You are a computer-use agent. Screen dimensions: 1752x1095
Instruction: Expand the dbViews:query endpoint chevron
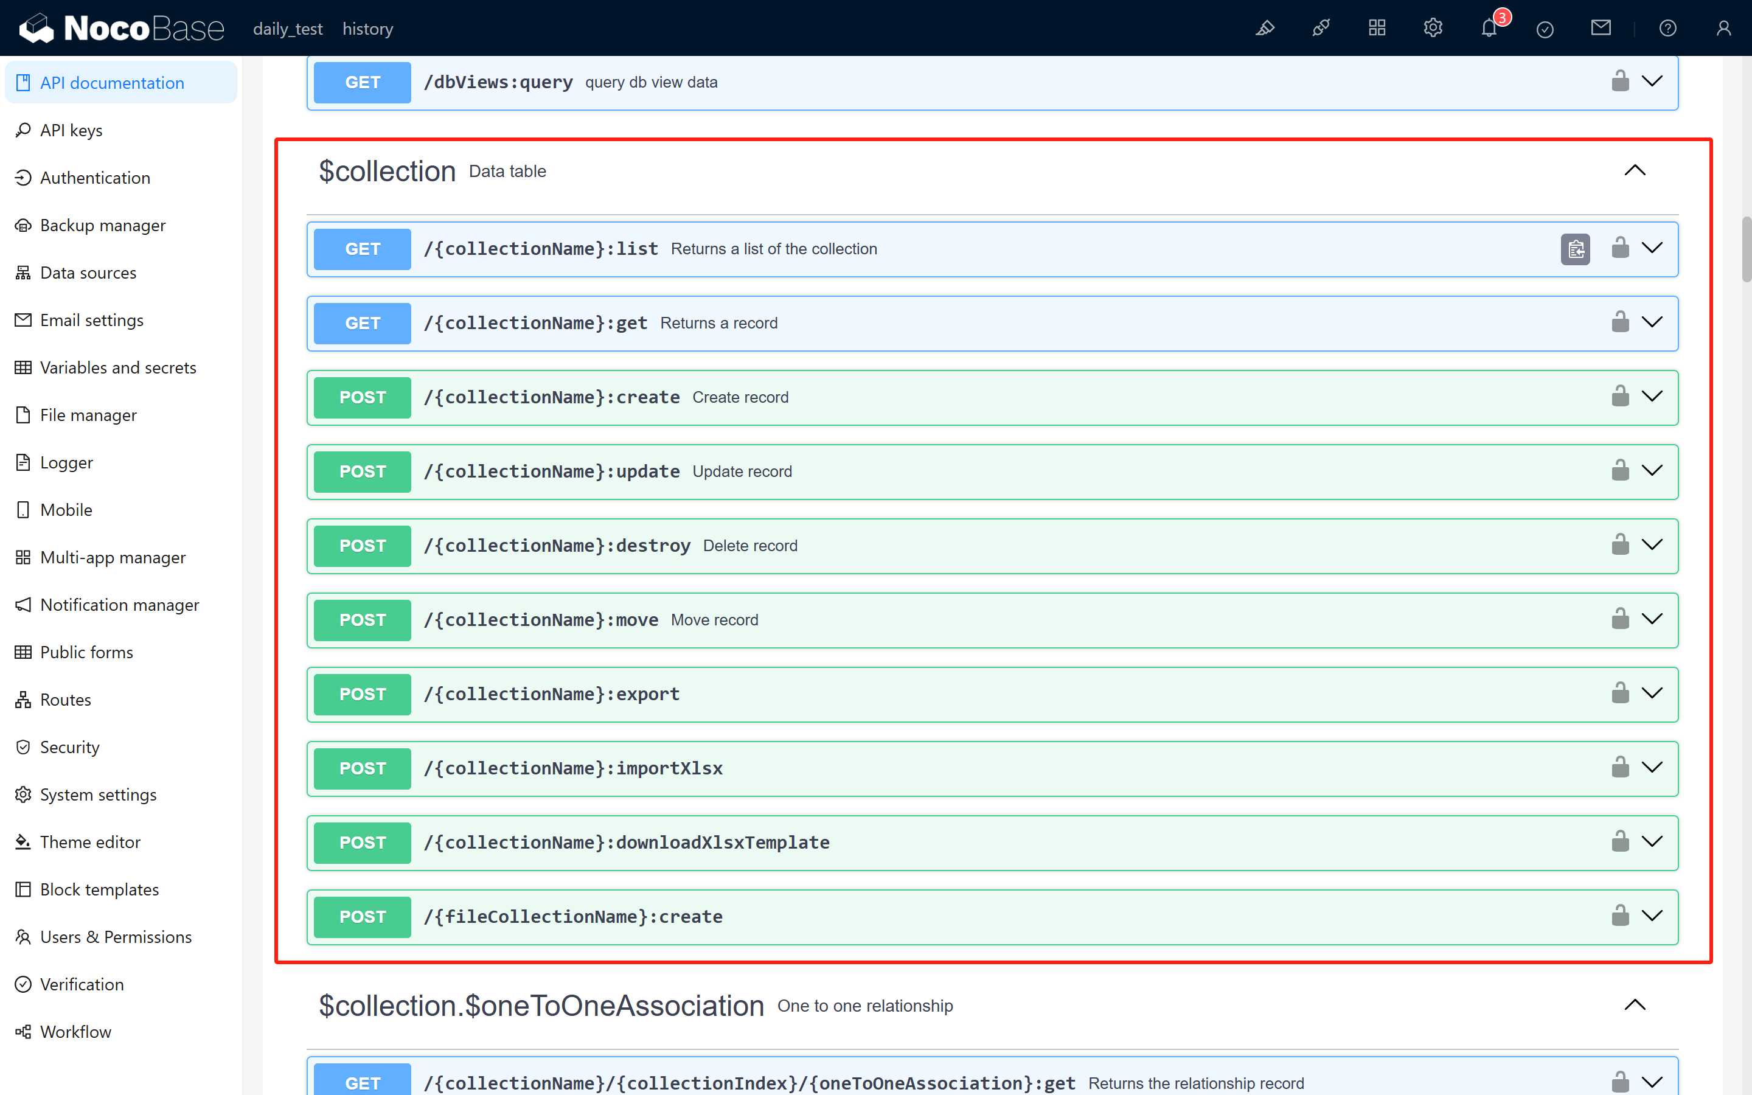(x=1652, y=80)
